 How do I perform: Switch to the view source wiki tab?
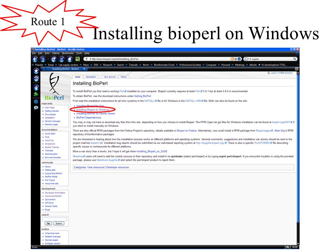point(110,77)
